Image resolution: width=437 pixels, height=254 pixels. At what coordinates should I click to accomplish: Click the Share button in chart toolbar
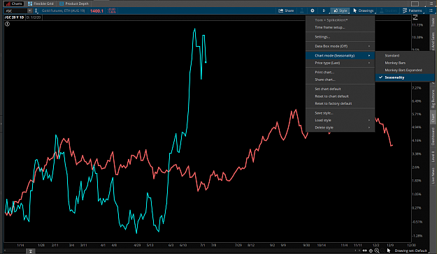pos(286,10)
